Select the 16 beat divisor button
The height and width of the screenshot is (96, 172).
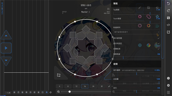[85, 86]
